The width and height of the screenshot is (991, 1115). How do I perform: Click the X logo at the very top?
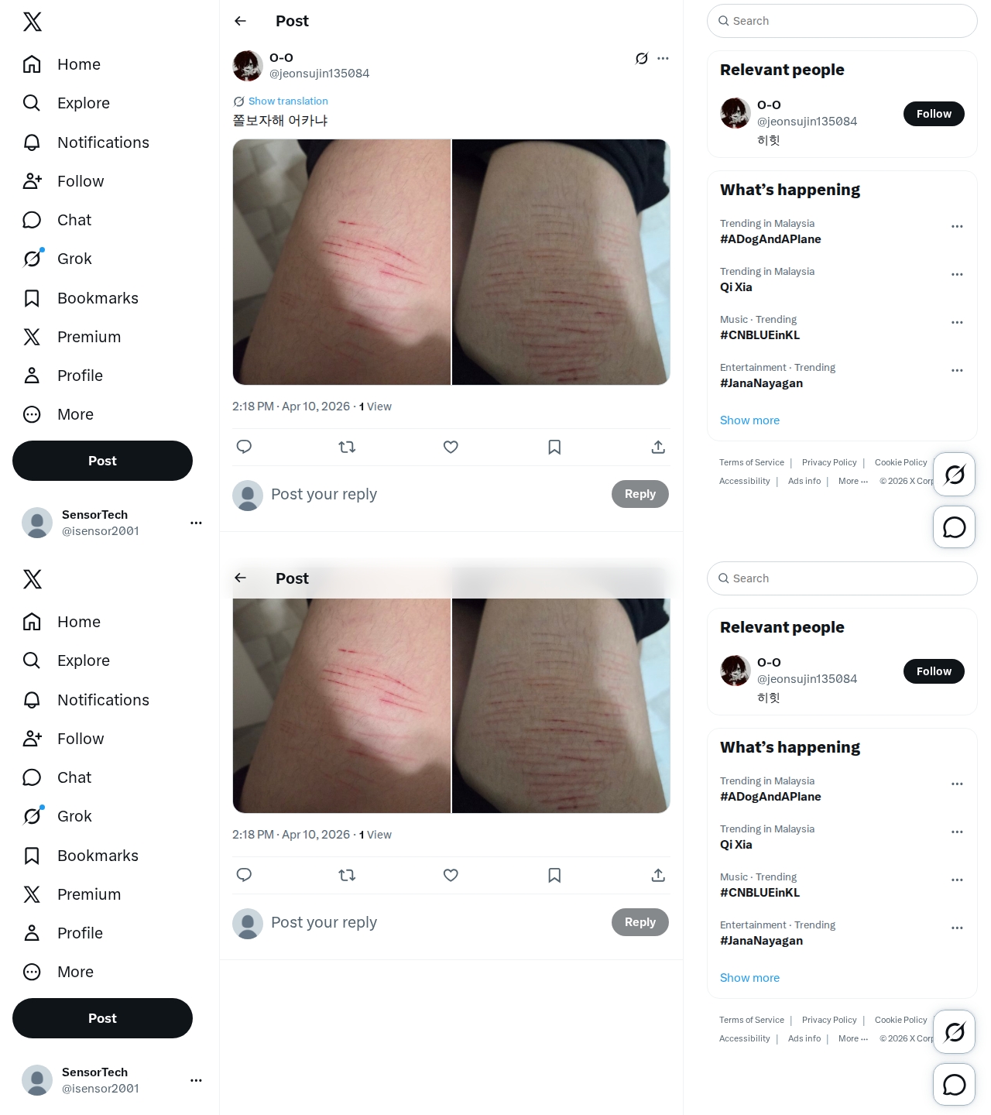33,22
